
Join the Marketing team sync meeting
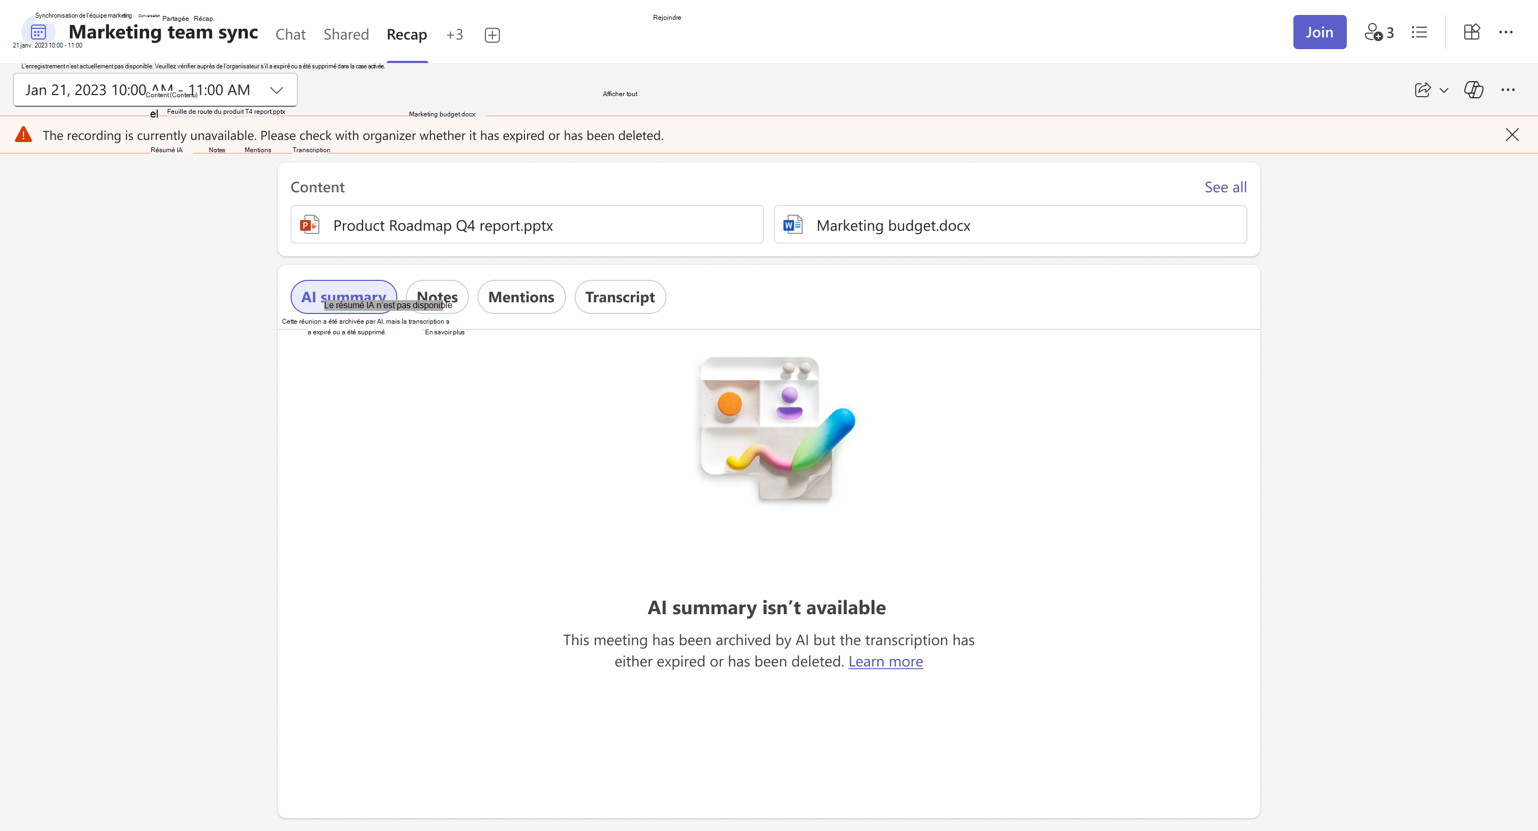tap(1320, 32)
